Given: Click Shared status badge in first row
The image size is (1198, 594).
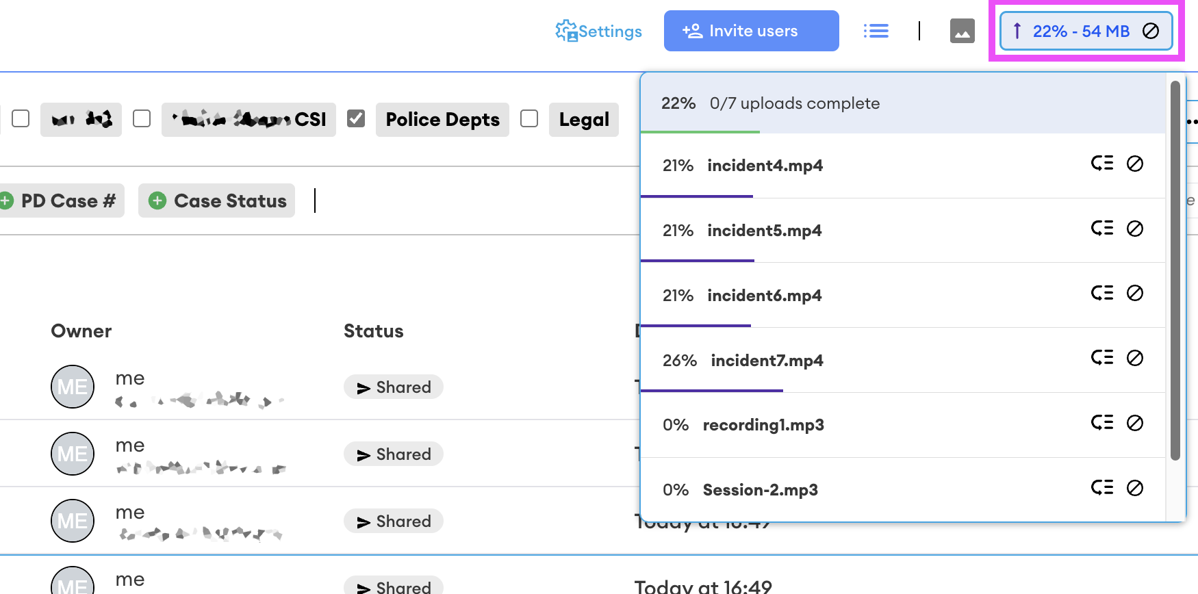Looking at the screenshot, I should pyautogui.click(x=394, y=387).
